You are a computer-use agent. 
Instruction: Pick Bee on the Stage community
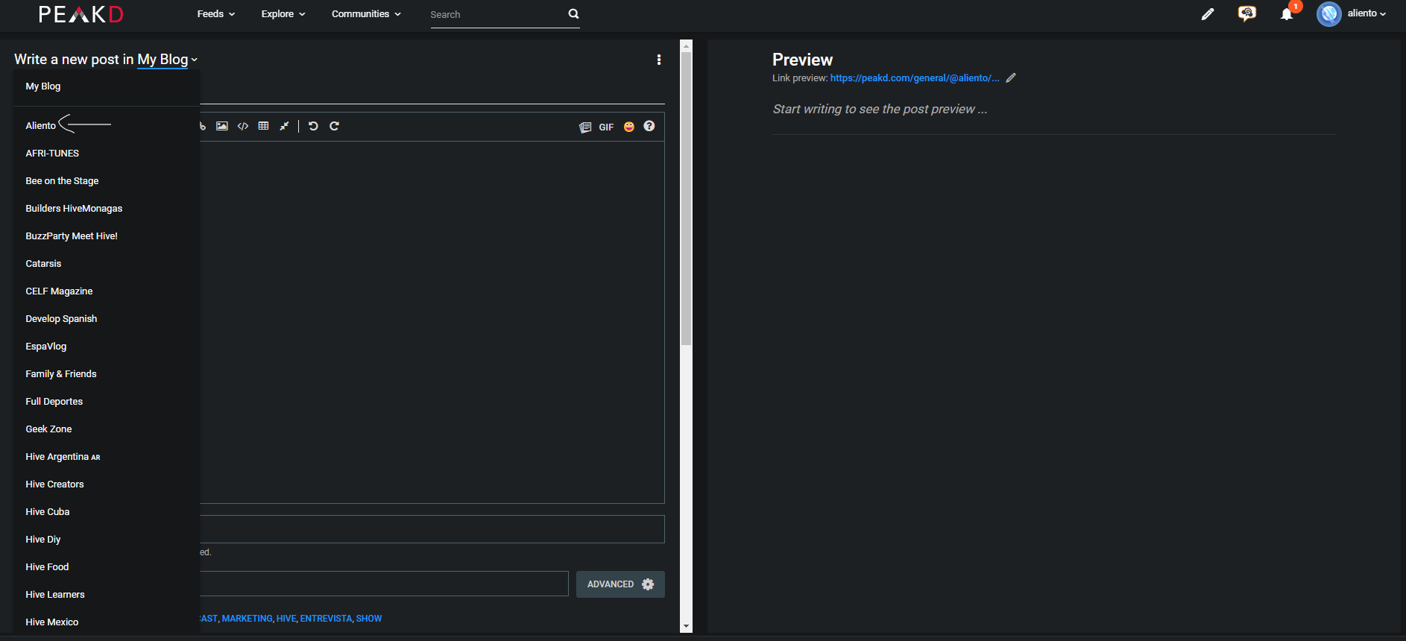(x=107, y=180)
